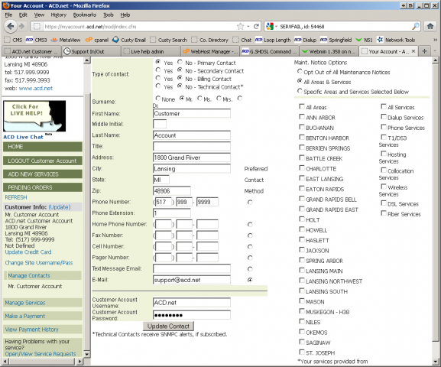441x367 pixels.
Task: Reload the page with the refresh icon
Action: click(x=256, y=27)
